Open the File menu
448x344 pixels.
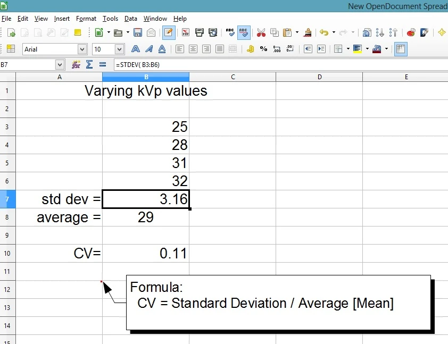[x=6, y=19]
